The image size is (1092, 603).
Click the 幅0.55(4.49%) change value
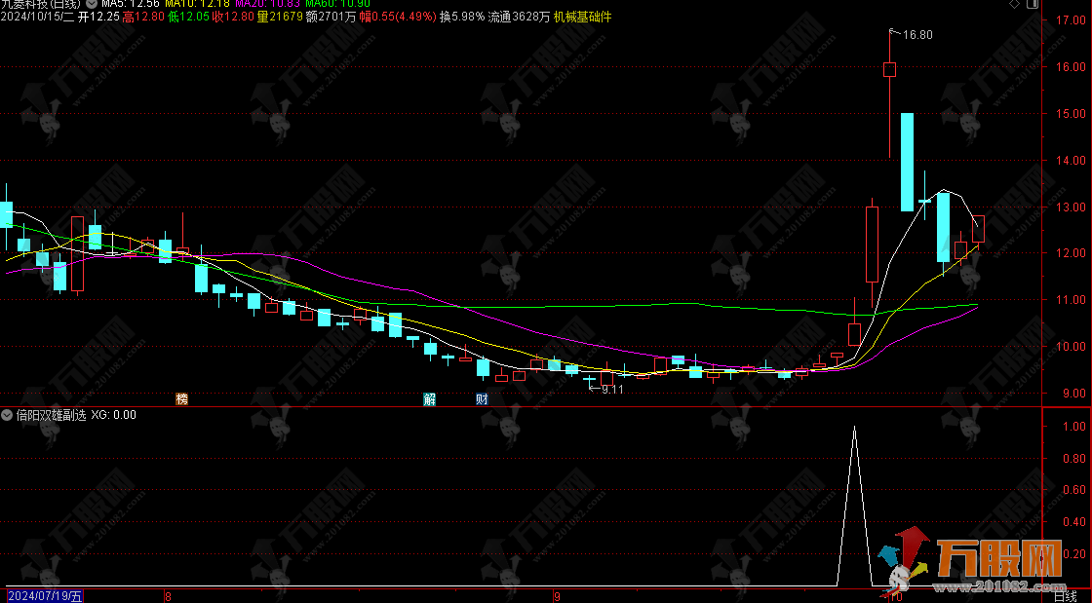[398, 17]
